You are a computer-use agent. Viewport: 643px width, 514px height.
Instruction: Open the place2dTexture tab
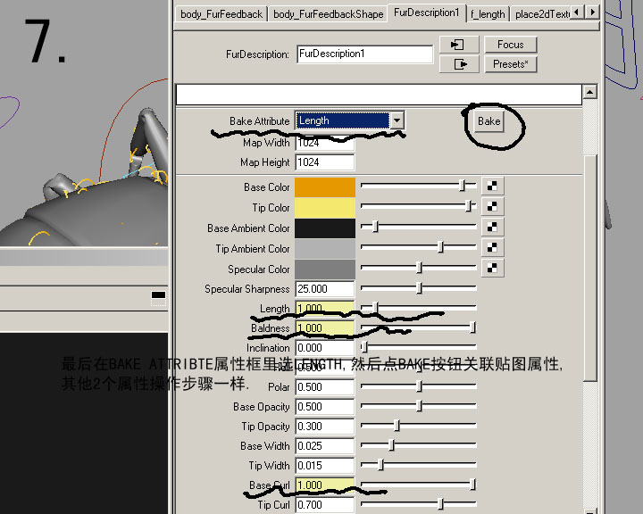pyautogui.click(x=541, y=14)
